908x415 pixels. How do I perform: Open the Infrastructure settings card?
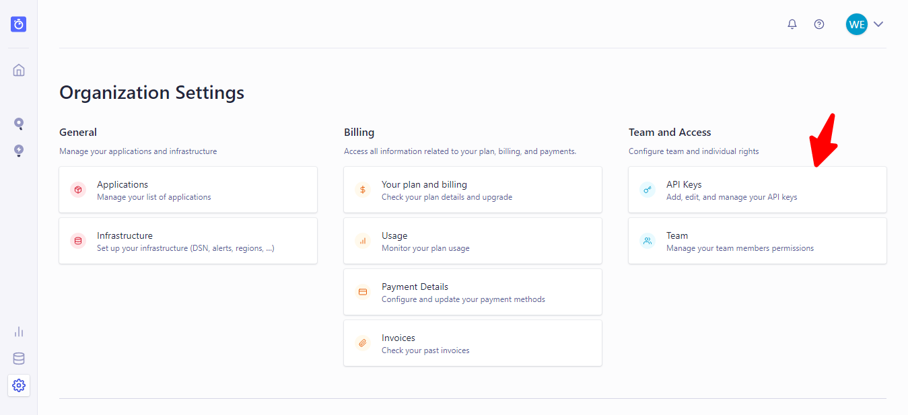pyautogui.click(x=188, y=241)
